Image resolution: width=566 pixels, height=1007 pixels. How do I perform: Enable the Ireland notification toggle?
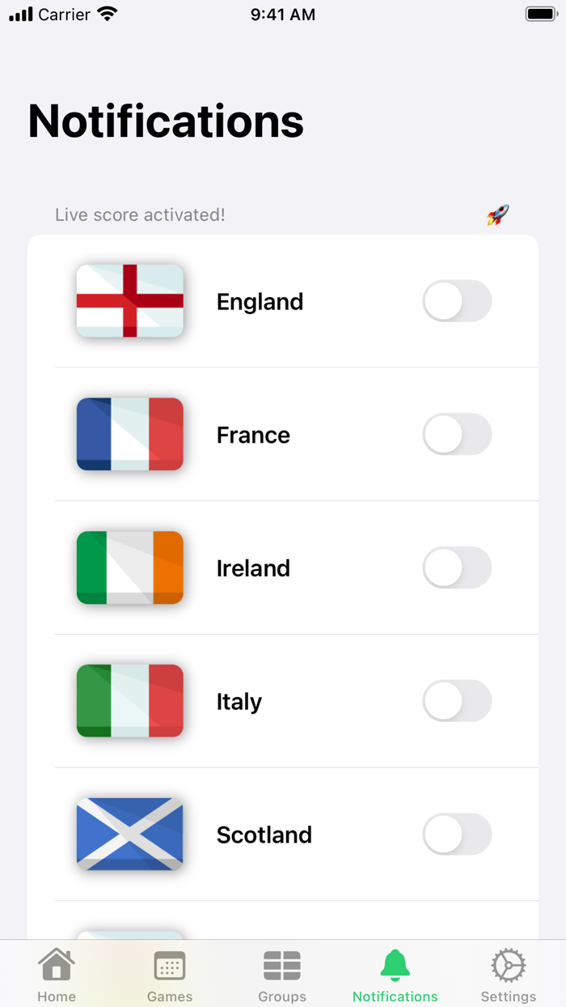click(457, 567)
